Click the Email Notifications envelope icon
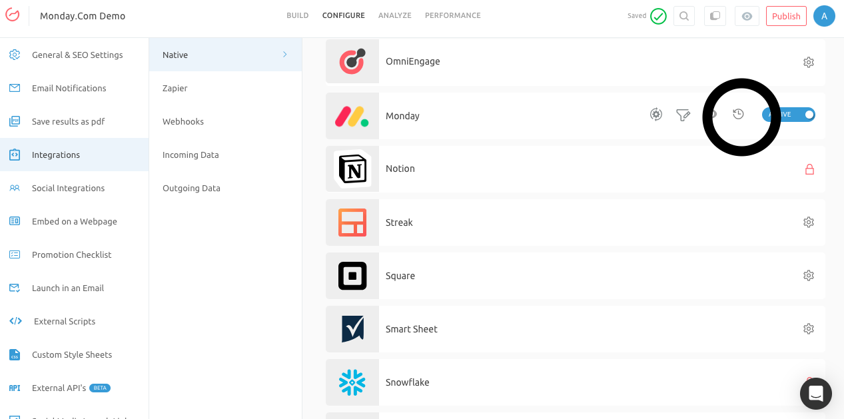The image size is (844, 419). click(15, 88)
